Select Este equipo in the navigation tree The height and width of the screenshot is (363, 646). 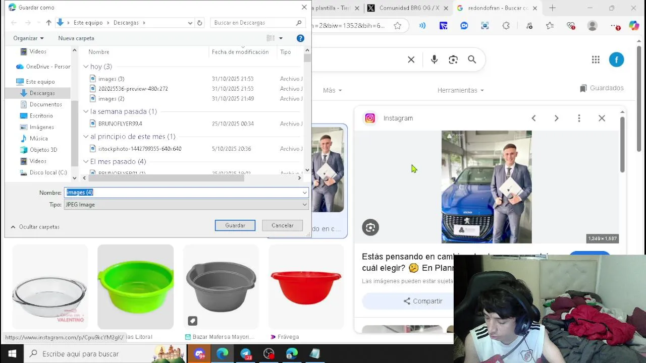35,82
